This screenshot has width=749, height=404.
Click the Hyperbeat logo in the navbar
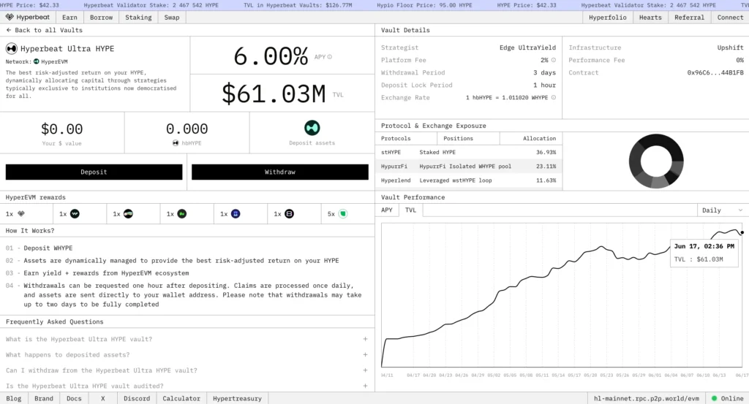click(x=27, y=17)
